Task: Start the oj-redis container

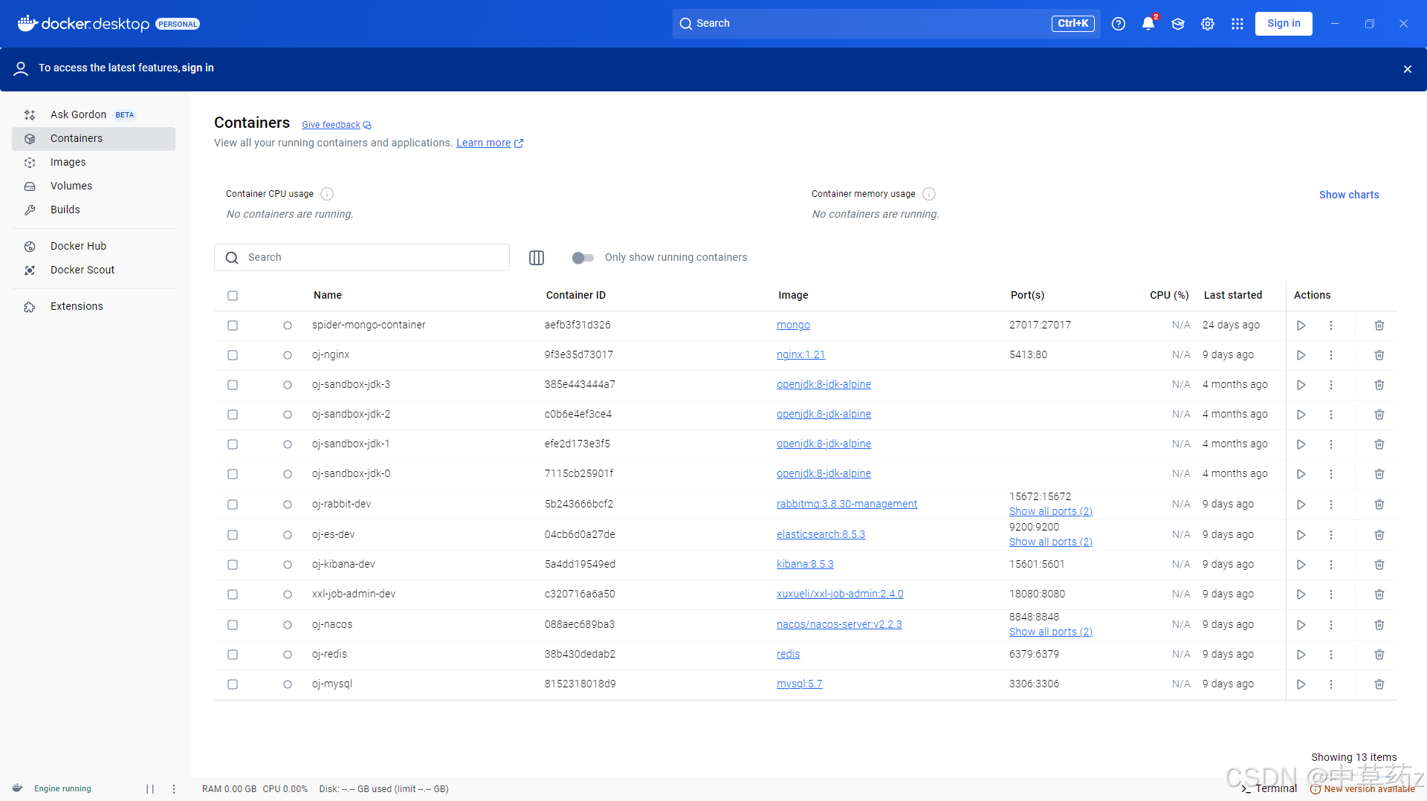Action: click(1301, 655)
